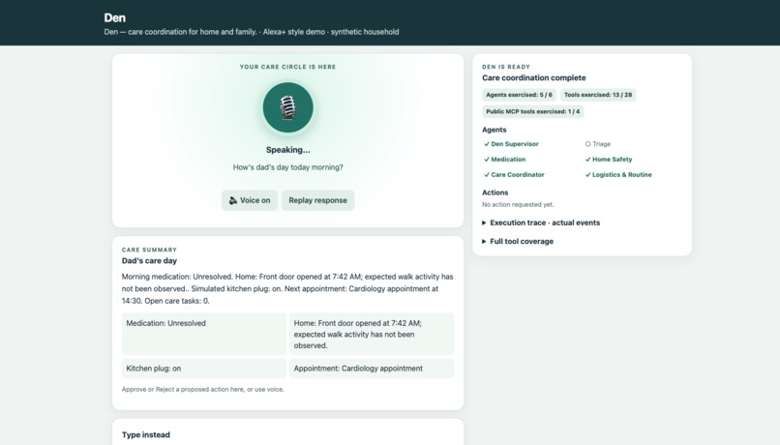Click the Agents section heading
This screenshot has height=445, width=780.
point(494,130)
